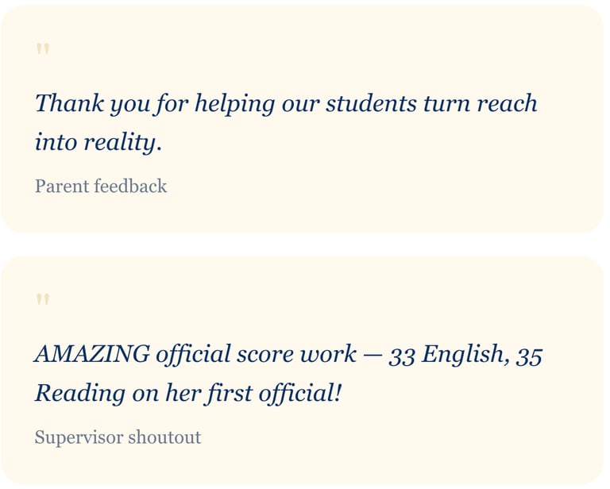The width and height of the screenshot is (610, 489).
Task: Click the "Supervisor shoutout" attribution label
Action: click(x=118, y=437)
